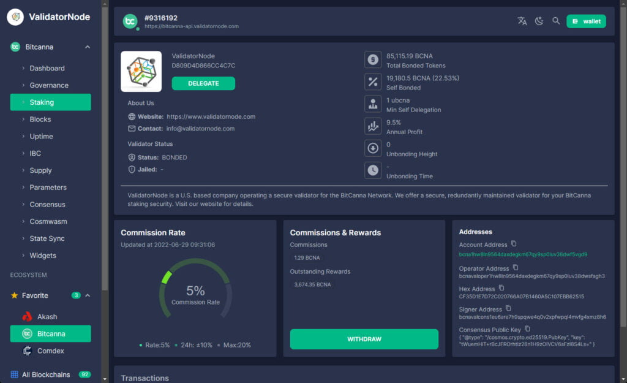This screenshot has width=627, height=383.
Task: Open the State Sync menu item
Action: click(x=50, y=238)
